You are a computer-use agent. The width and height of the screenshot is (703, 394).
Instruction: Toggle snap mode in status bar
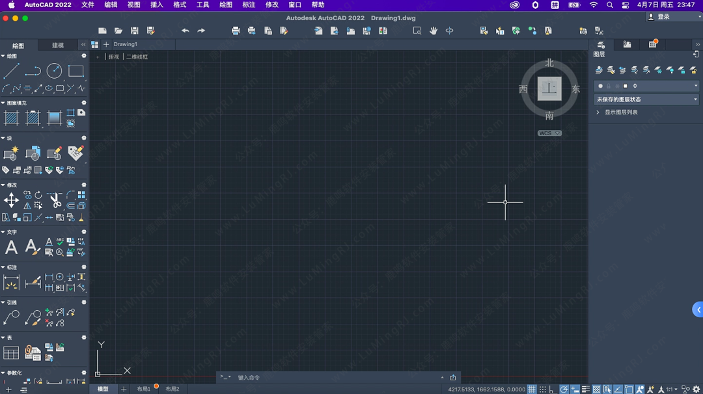[542, 389]
